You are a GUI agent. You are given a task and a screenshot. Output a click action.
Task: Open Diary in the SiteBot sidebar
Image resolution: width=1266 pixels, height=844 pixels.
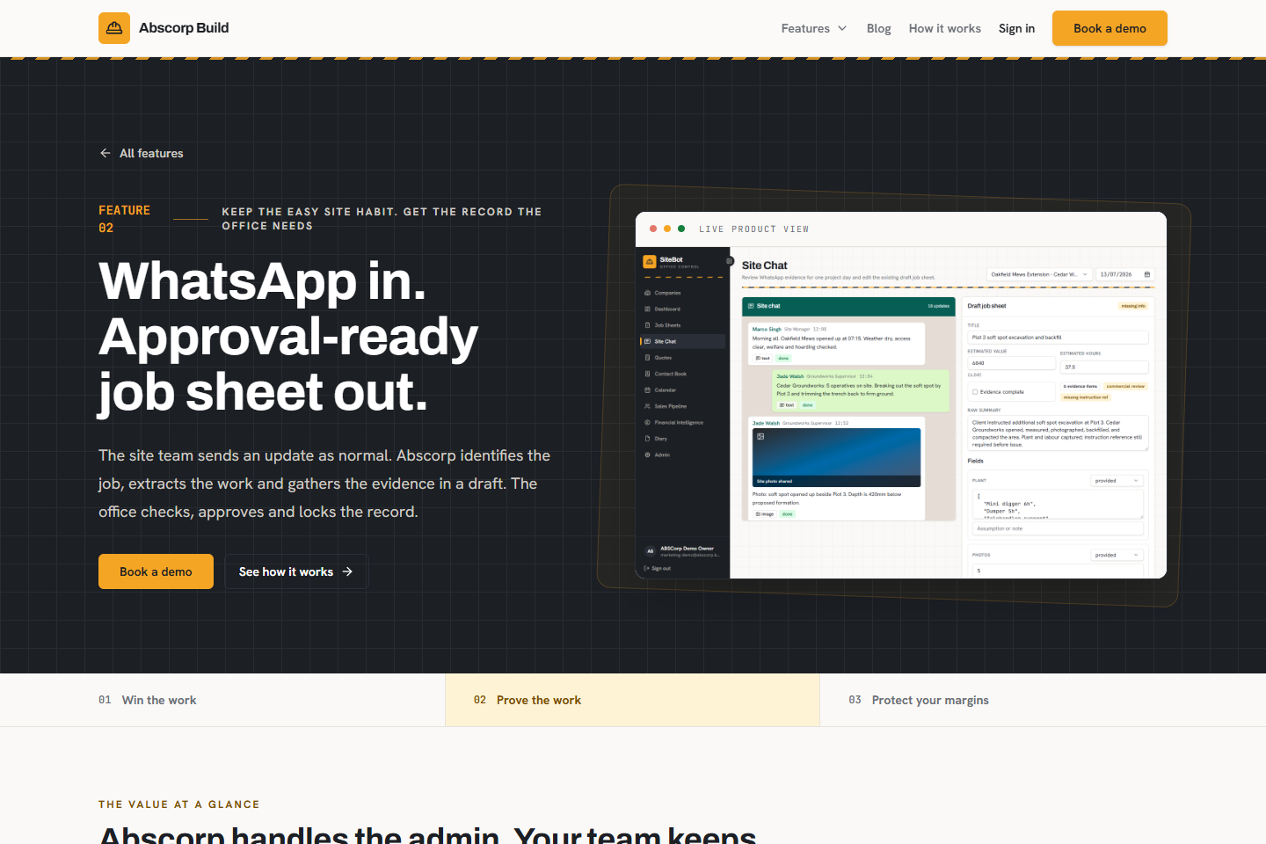[x=683, y=439]
